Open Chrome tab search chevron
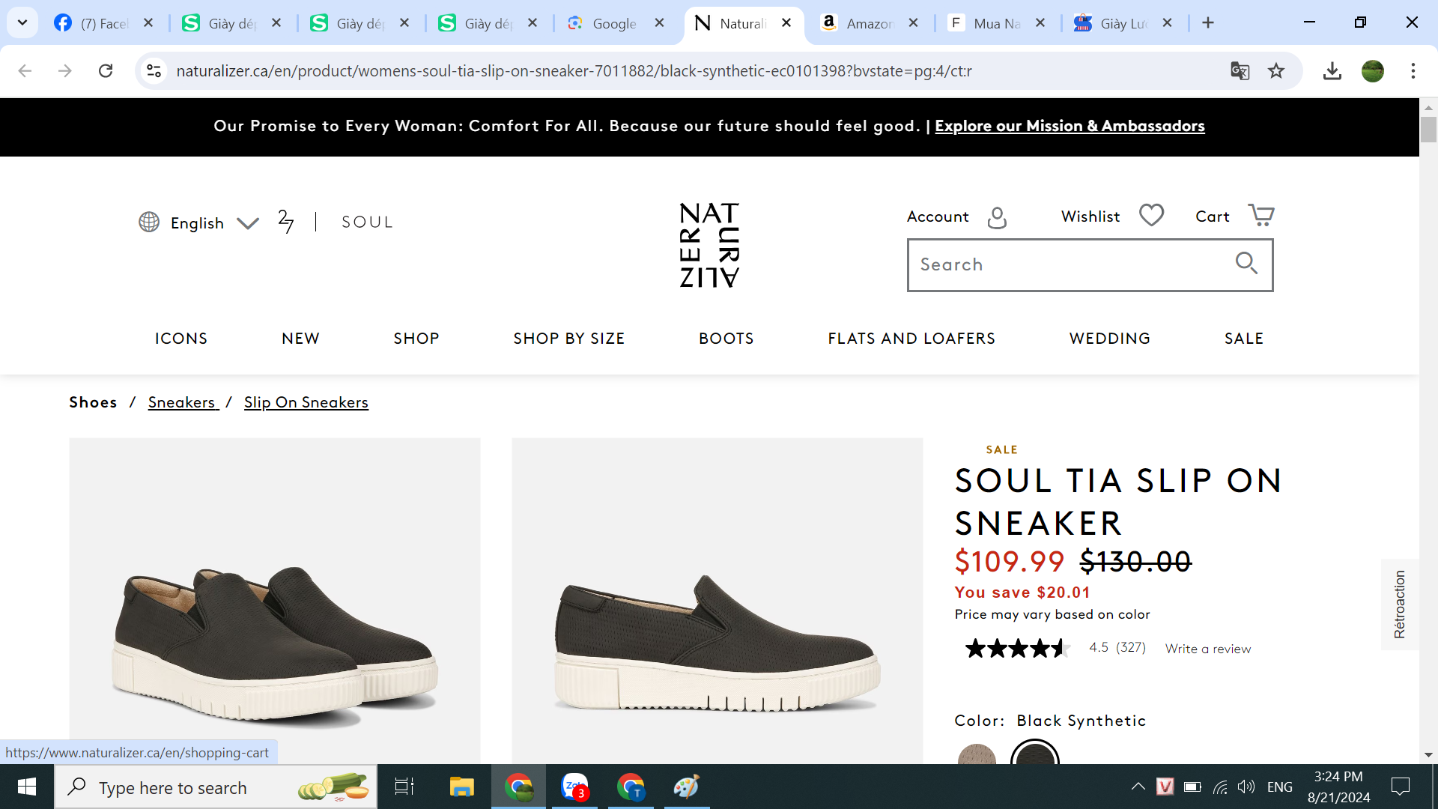 pos(22,22)
